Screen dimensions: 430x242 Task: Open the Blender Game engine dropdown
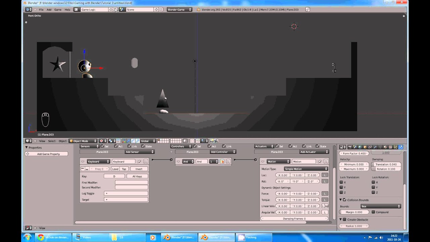[180, 9]
